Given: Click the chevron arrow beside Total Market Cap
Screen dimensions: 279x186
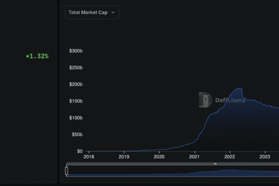Looking at the screenshot, I should tap(113, 13).
